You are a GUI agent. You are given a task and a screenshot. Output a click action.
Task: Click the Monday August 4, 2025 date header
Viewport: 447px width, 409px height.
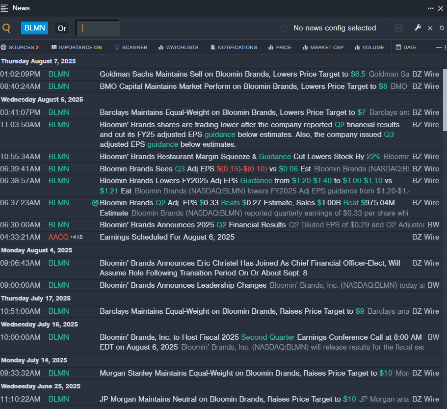(x=37, y=250)
